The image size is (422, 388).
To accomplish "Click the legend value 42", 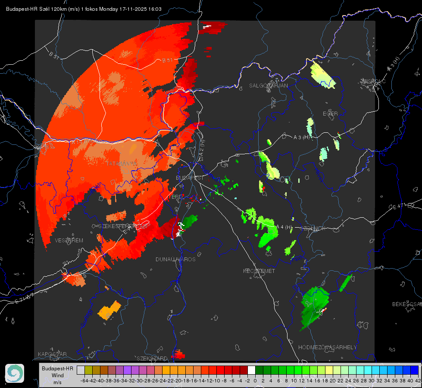I will click(x=418, y=381).
